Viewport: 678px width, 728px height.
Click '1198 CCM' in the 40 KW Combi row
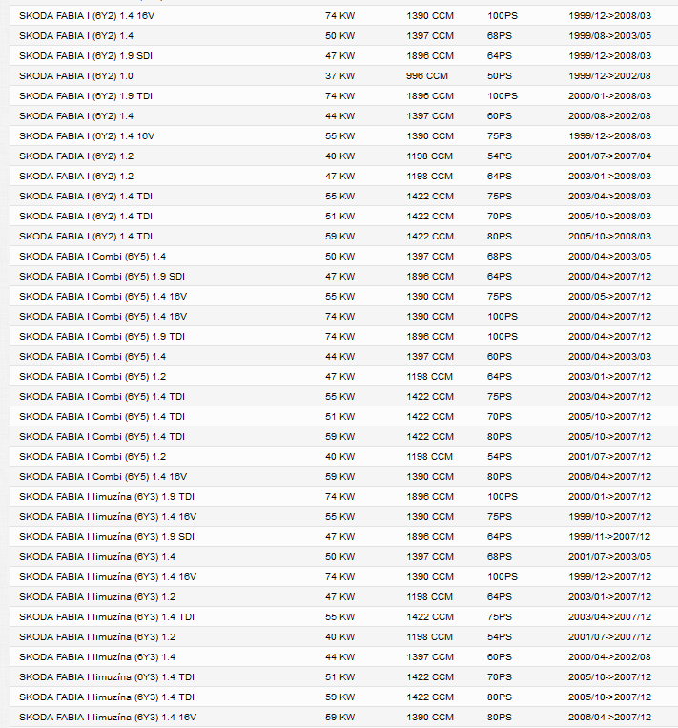click(x=430, y=457)
